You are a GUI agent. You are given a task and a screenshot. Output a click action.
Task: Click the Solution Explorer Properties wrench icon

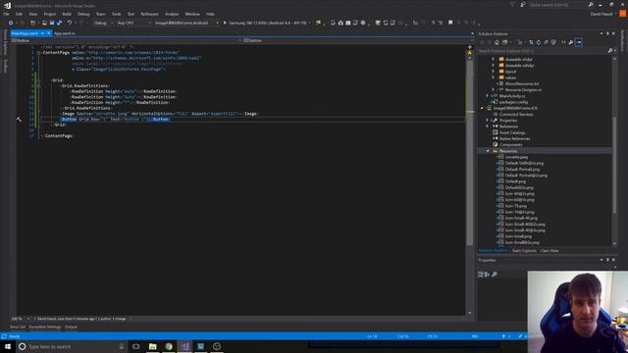tap(571, 42)
